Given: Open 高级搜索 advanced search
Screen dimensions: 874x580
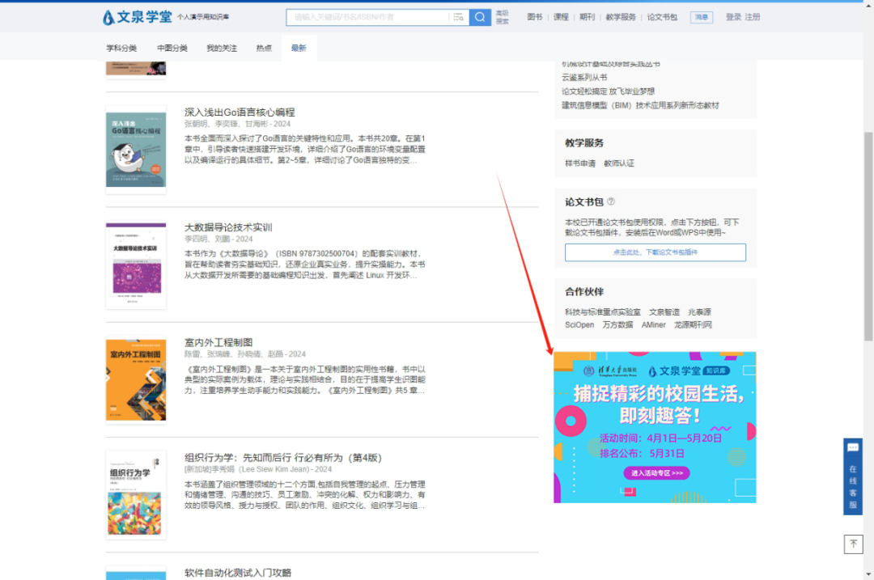Looking at the screenshot, I should coord(503,17).
